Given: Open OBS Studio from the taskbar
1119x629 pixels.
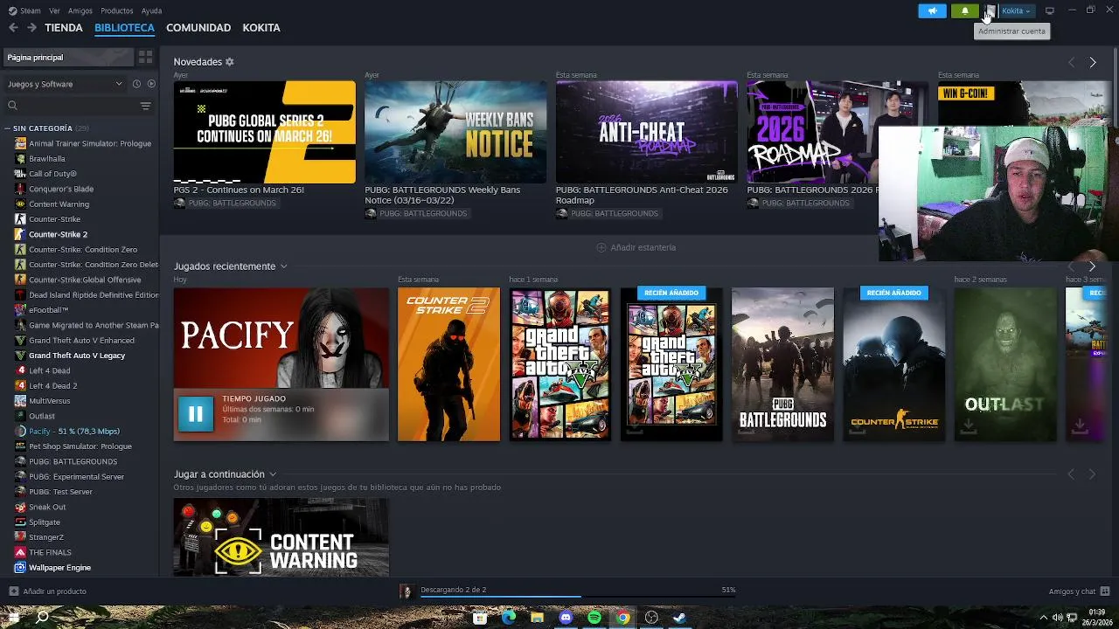Looking at the screenshot, I should [651, 618].
